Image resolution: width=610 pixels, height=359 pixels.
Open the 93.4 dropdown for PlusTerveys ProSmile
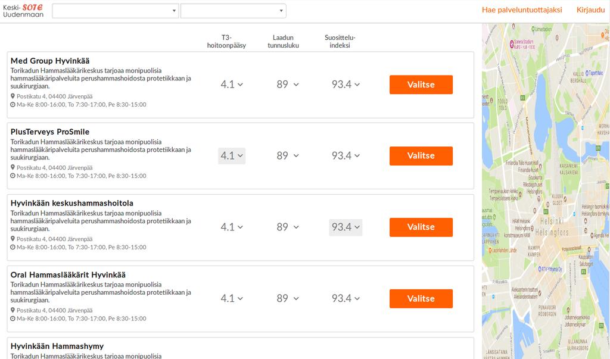click(346, 156)
